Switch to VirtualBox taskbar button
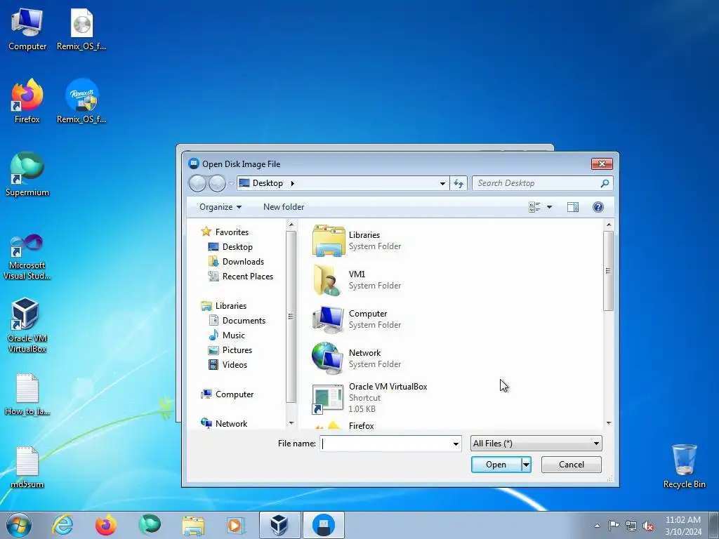719x539 pixels. click(279, 525)
